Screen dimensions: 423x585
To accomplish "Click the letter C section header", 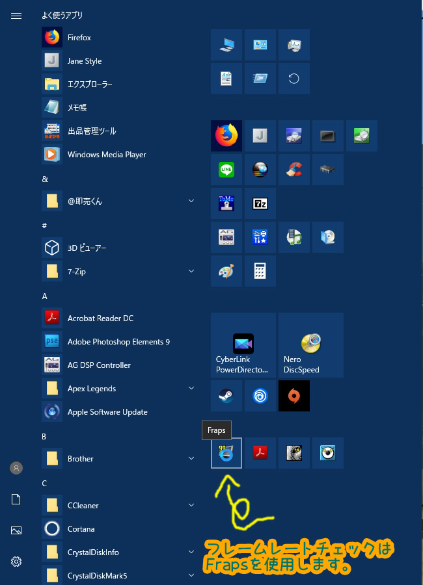I will (x=44, y=484).
